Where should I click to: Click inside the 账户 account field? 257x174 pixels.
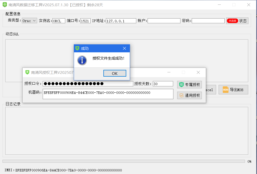(x=164, y=21)
